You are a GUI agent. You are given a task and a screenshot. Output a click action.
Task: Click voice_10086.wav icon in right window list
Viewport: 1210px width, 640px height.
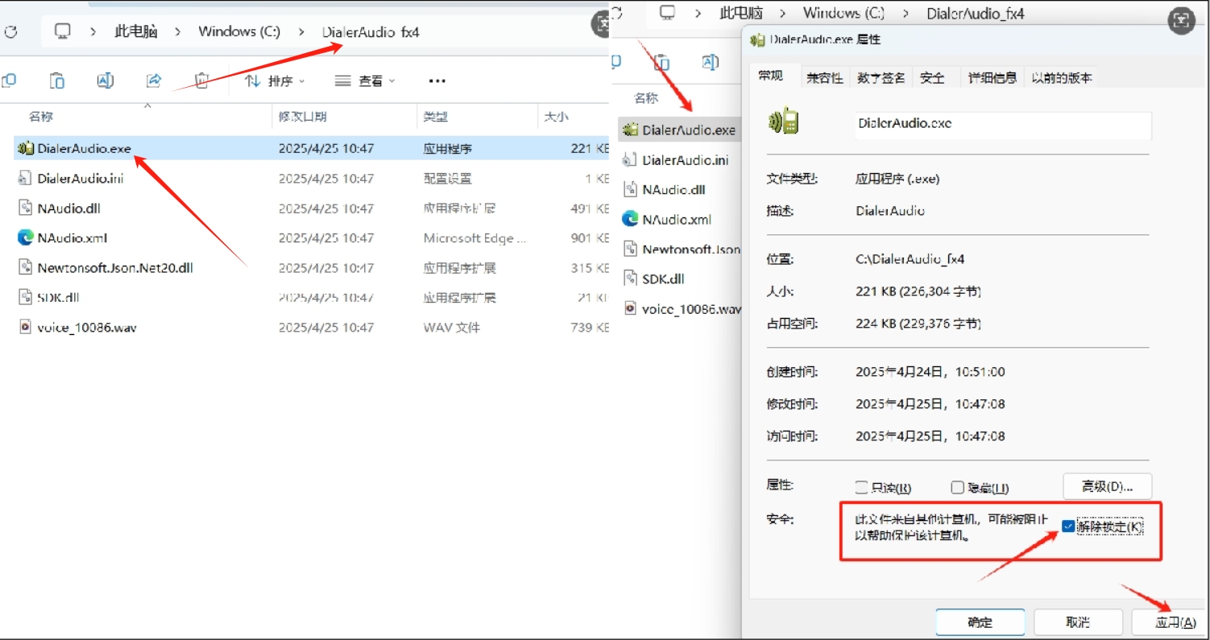click(630, 308)
